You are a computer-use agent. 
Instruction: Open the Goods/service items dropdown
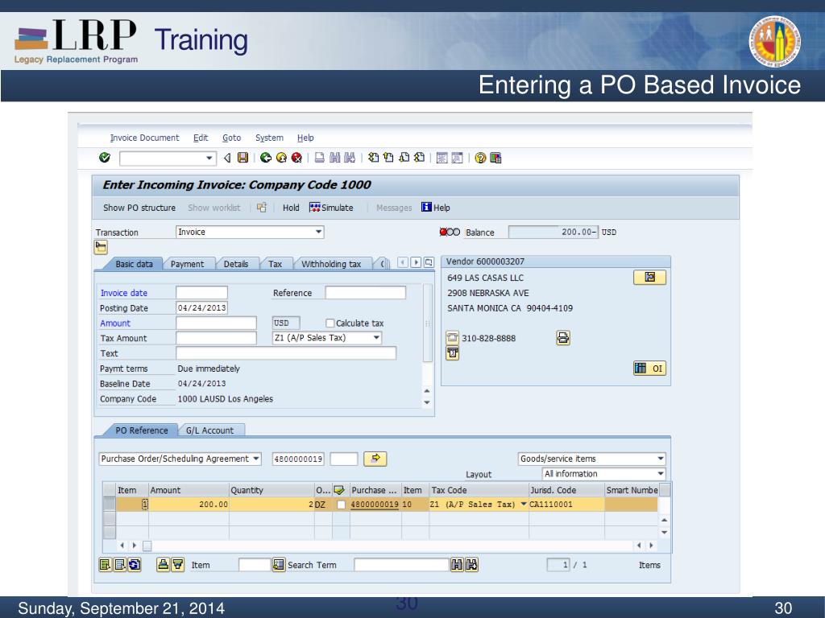point(661,459)
